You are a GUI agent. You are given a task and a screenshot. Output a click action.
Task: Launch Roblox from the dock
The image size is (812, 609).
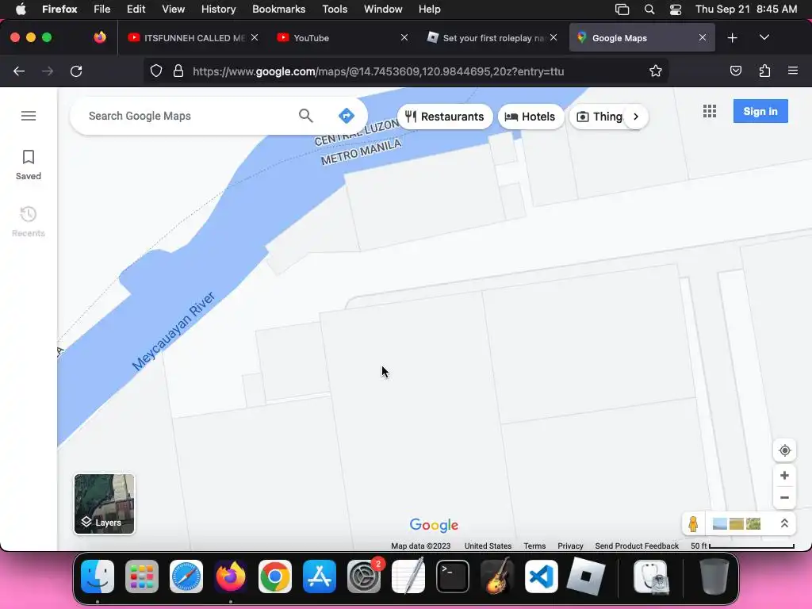coord(586,576)
